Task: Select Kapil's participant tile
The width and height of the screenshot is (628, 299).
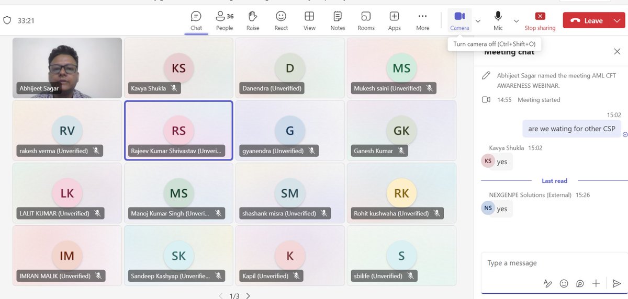Action: (289, 255)
